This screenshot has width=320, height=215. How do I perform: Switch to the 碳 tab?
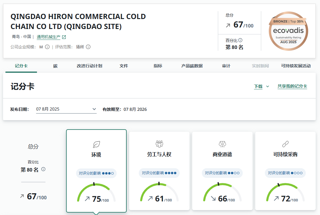55,66
